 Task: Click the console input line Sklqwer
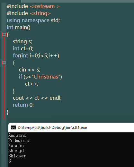[17, 156]
